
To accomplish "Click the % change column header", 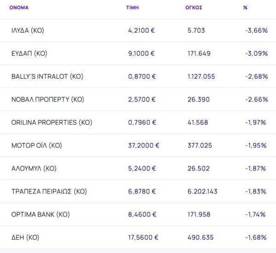I will [245, 7].
